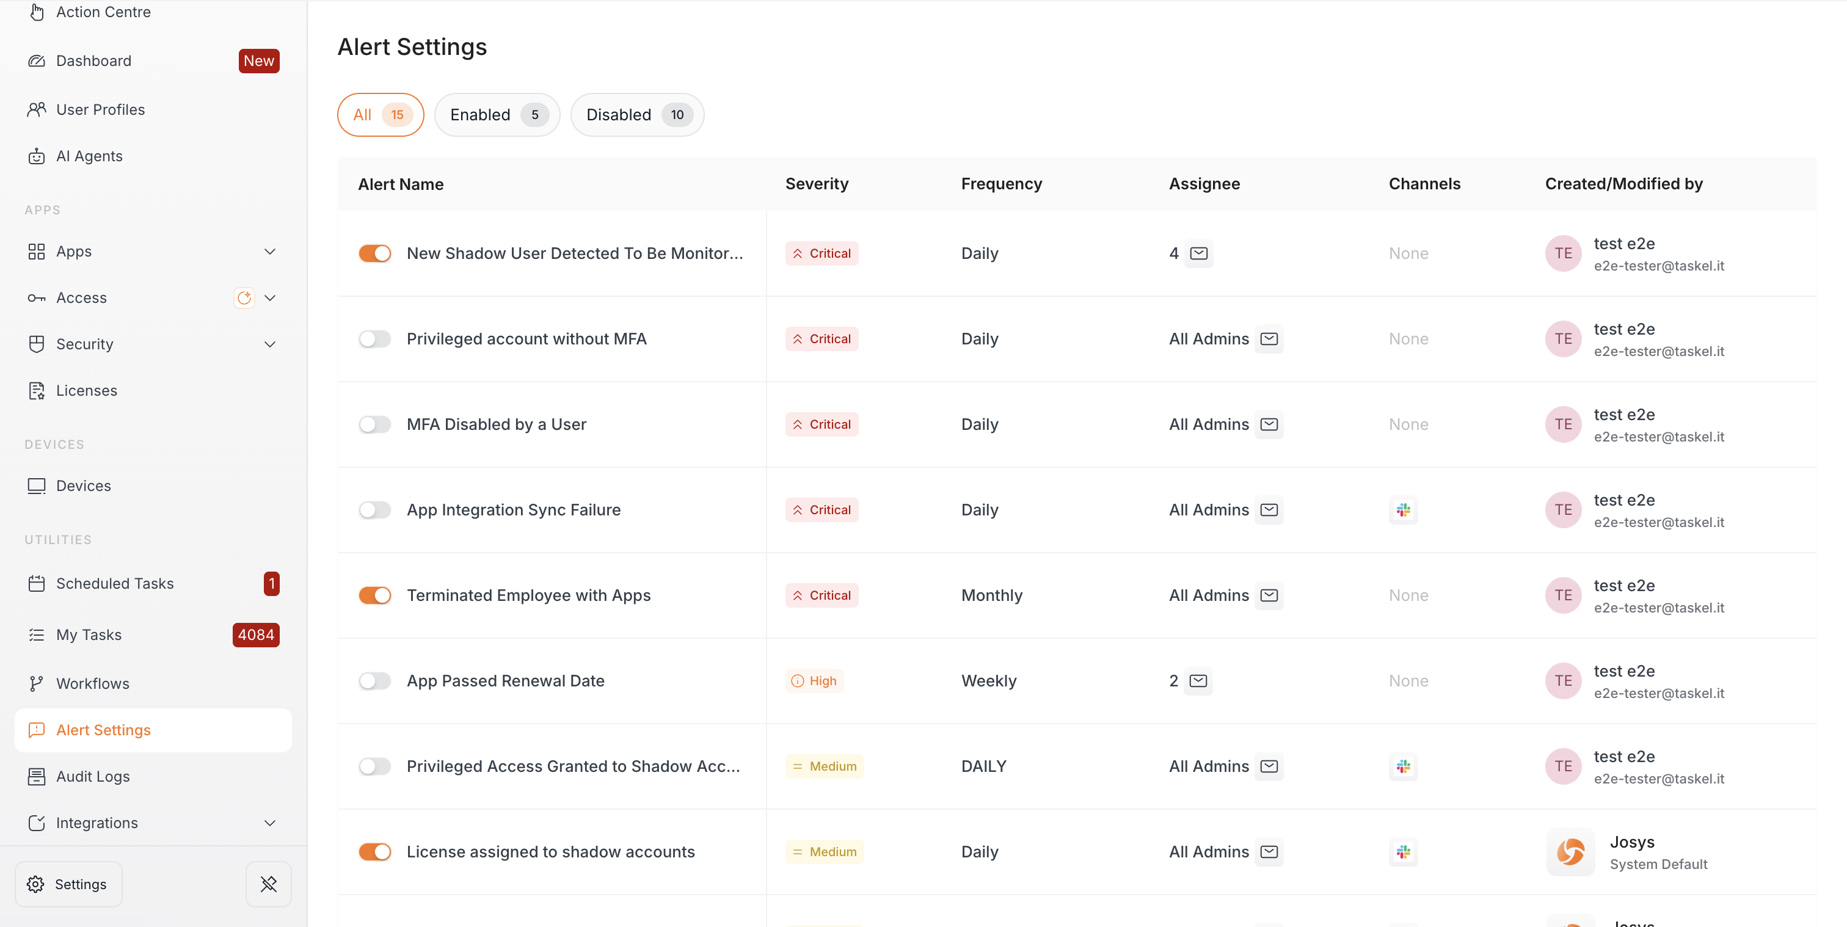Open Terminated Employee with Apps alert
The height and width of the screenshot is (927, 1847).
[528, 596]
